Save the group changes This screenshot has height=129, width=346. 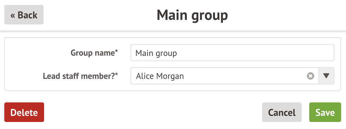325,112
